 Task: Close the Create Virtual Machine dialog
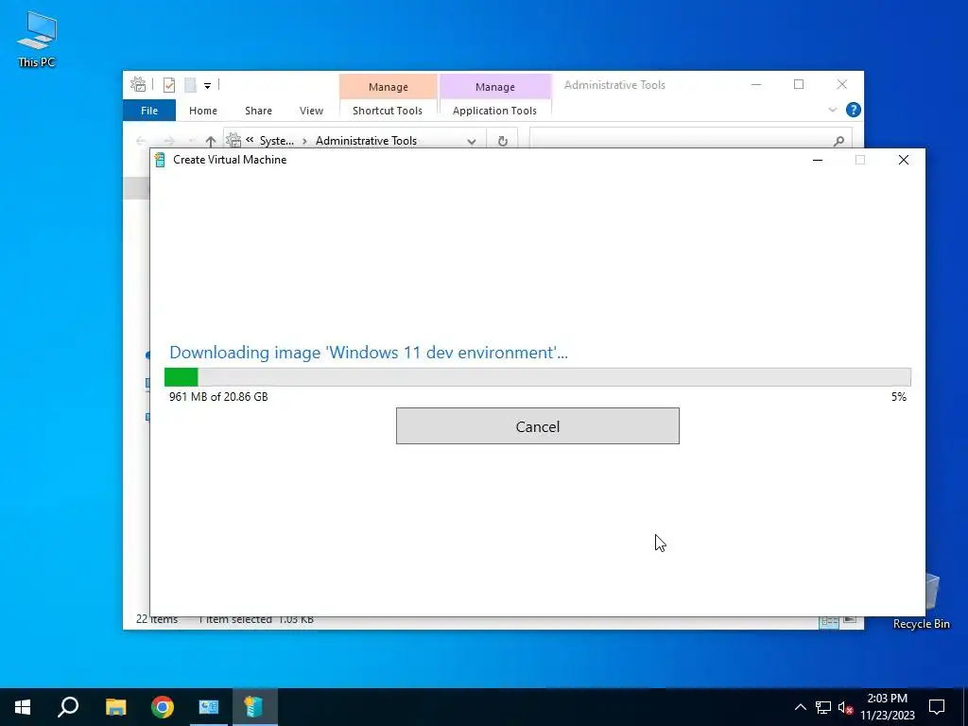tap(903, 160)
